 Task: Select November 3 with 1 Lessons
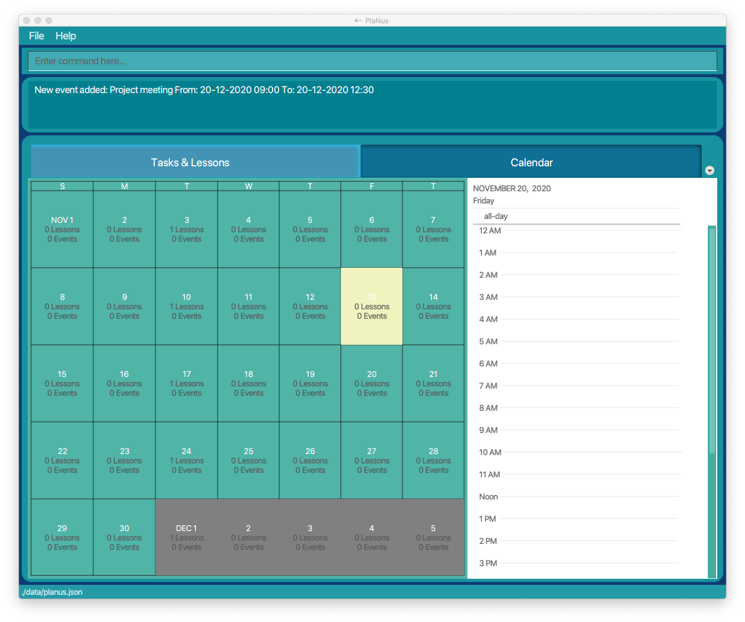tap(187, 230)
